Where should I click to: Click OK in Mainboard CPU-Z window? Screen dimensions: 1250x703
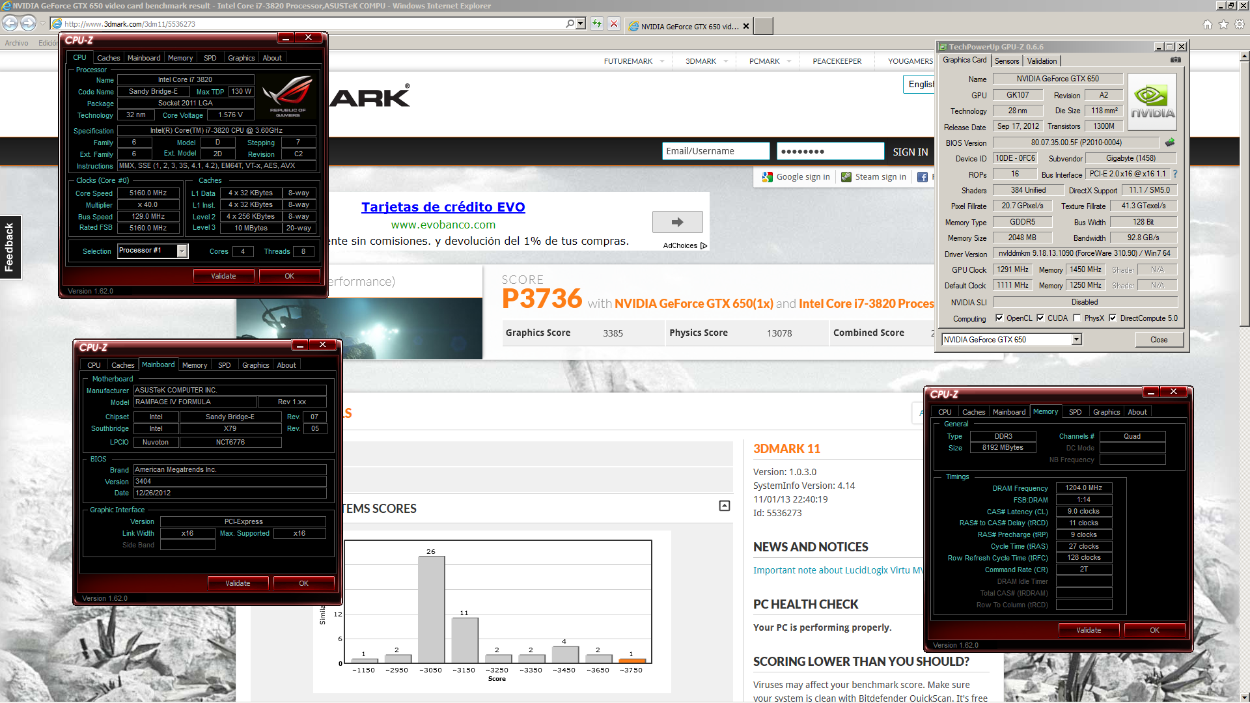(x=303, y=583)
